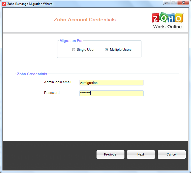The image size is (191, 173).
Task: Click the Zoho Z icon in title bar
Action: coord(4,4)
